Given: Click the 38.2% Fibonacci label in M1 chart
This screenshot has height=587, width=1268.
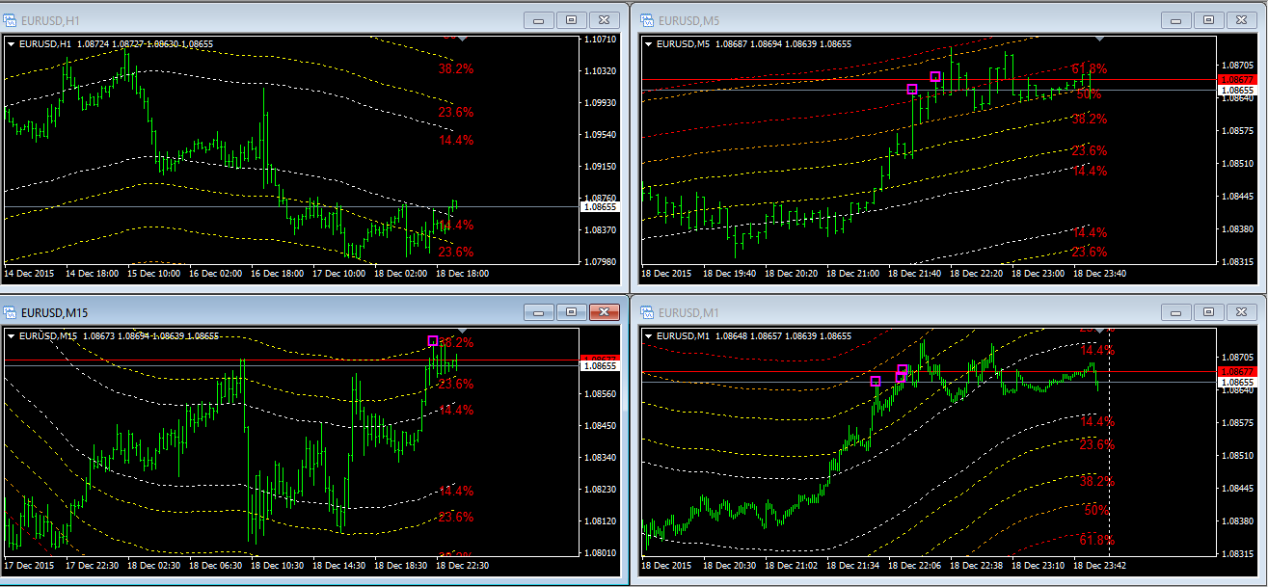Looking at the screenshot, I should [x=1097, y=480].
